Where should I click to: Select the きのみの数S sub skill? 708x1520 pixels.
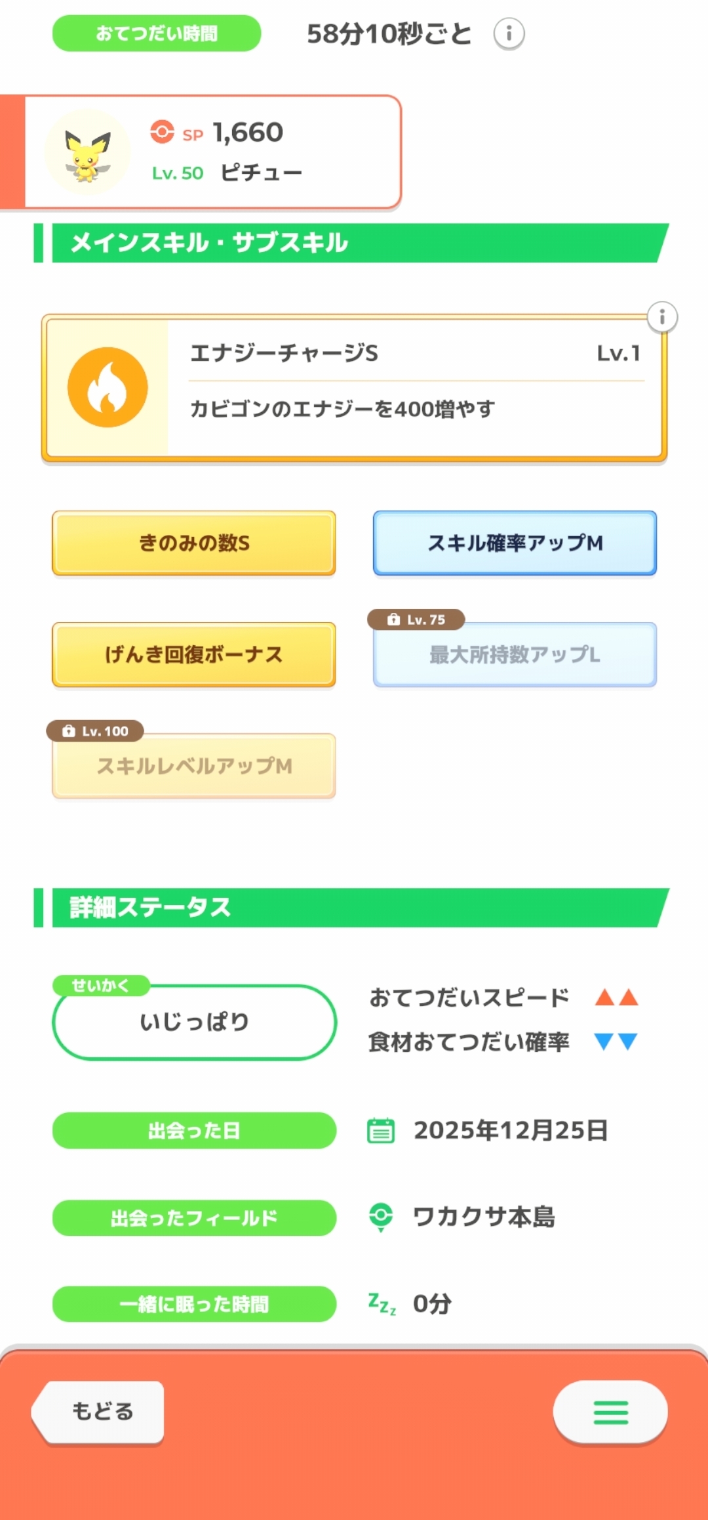point(194,543)
